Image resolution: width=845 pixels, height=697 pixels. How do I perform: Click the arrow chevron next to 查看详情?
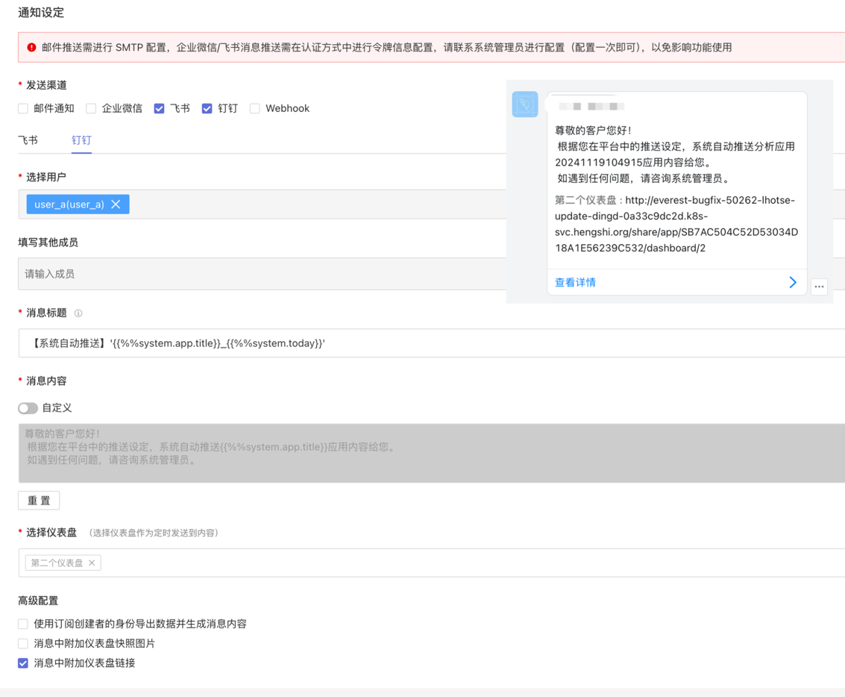793,282
